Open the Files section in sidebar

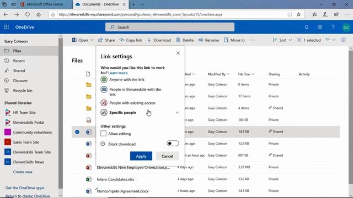tap(29, 51)
